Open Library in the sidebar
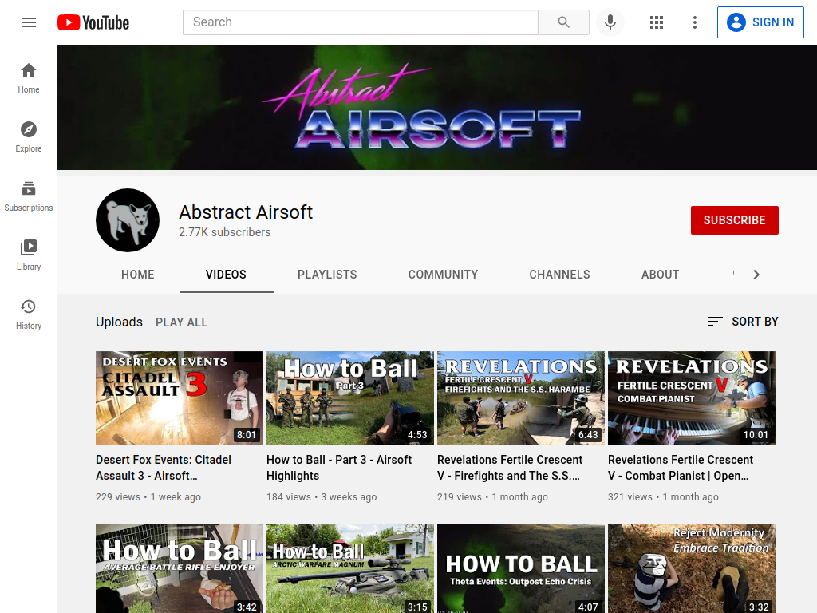 point(29,255)
